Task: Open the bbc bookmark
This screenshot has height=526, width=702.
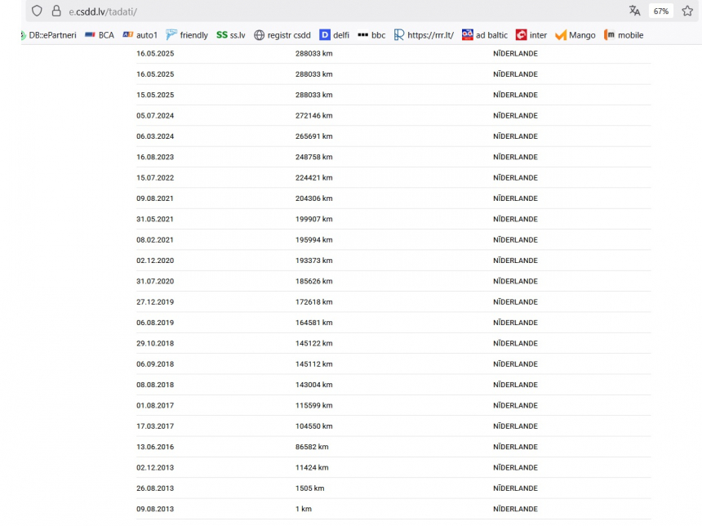Action: [371, 35]
